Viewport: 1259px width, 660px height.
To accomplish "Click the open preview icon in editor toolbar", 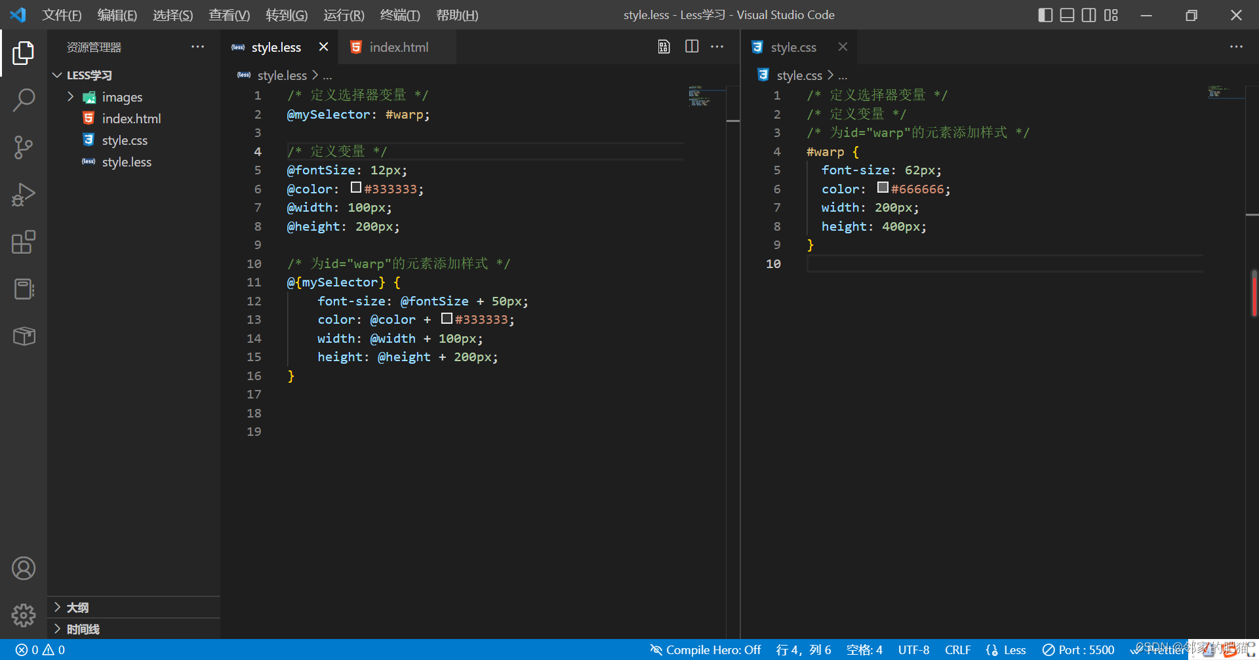I will tap(664, 47).
